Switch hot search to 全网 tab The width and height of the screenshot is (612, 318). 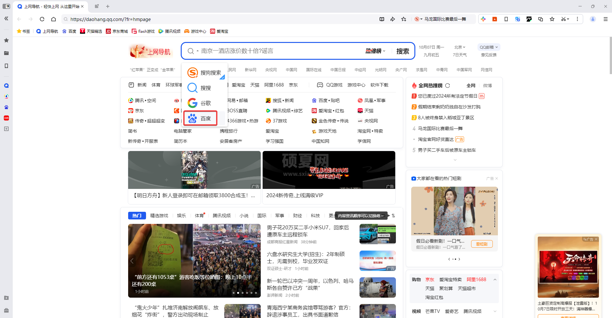[x=471, y=86]
